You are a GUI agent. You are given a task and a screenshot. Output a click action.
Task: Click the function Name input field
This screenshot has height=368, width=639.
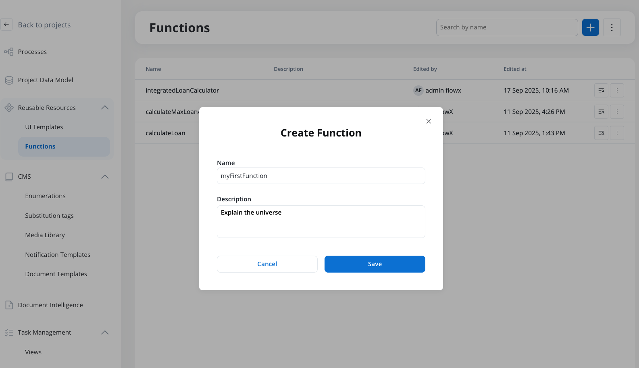click(x=321, y=176)
